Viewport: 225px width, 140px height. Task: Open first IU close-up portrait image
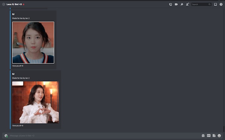click(x=33, y=43)
